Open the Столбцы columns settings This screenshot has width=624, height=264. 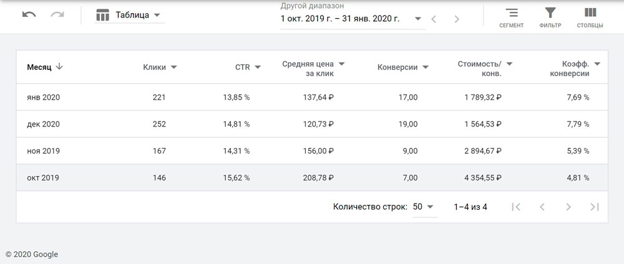[x=590, y=17]
